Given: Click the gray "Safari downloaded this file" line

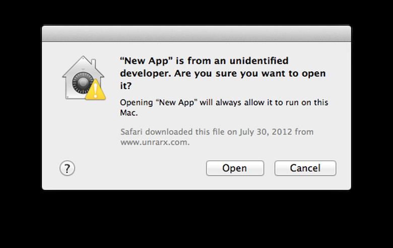Looking at the screenshot, I should (217, 132).
